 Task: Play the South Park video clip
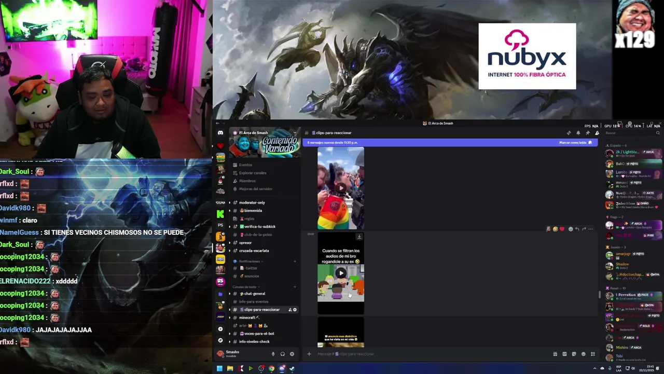click(341, 273)
